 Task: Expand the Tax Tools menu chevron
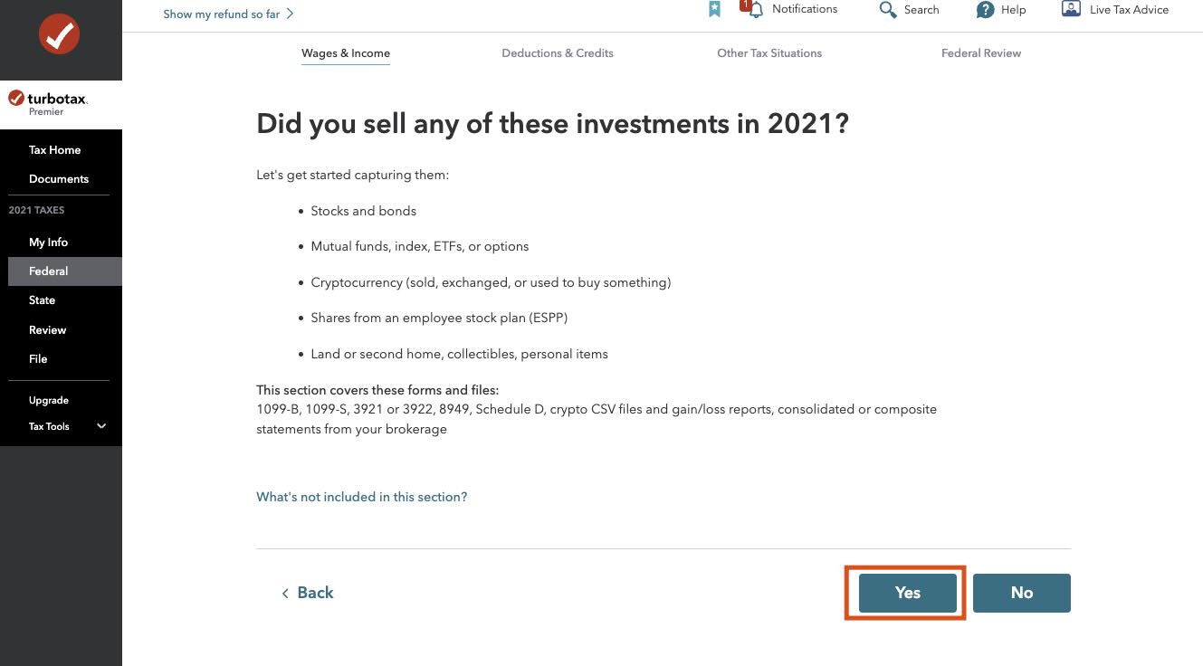click(101, 426)
